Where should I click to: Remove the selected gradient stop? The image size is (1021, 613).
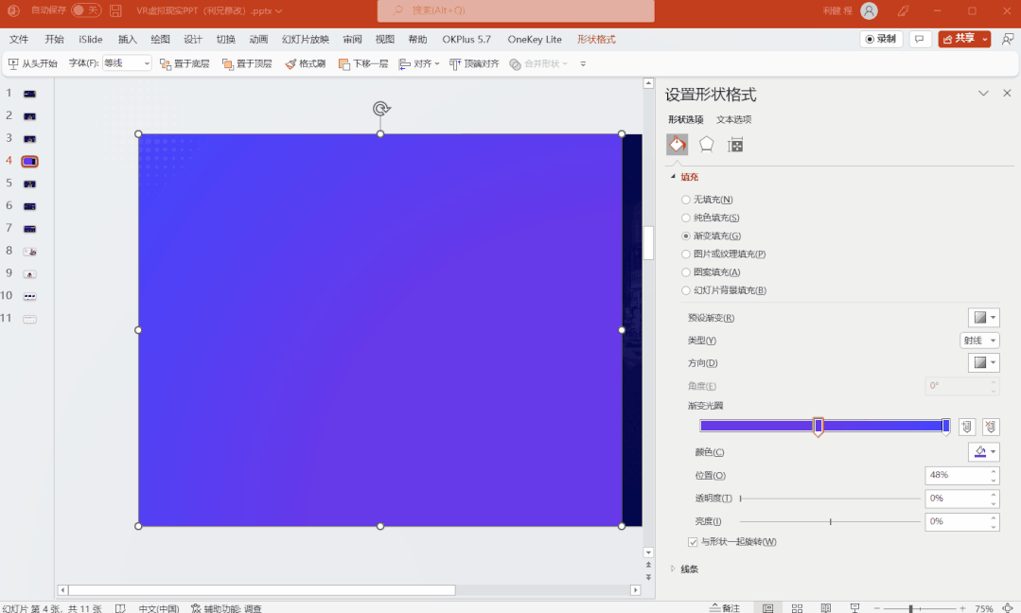991,427
